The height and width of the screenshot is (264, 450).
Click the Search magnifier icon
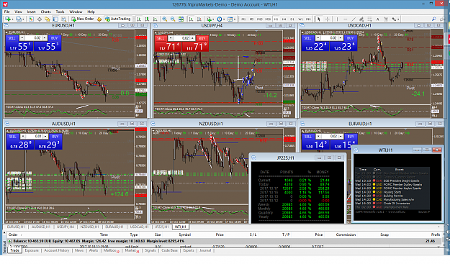434,19
